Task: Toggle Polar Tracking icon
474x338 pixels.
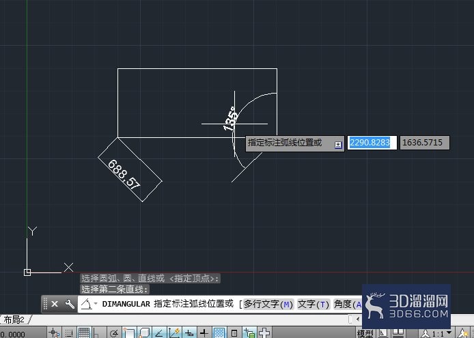Action: (x=114, y=333)
